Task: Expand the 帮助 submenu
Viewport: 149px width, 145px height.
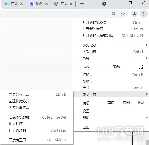Action: pos(111,117)
